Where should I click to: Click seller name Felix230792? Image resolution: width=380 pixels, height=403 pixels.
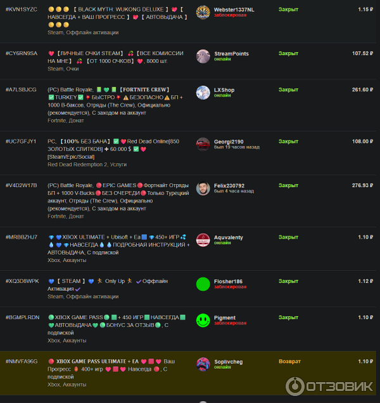(229, 185)
